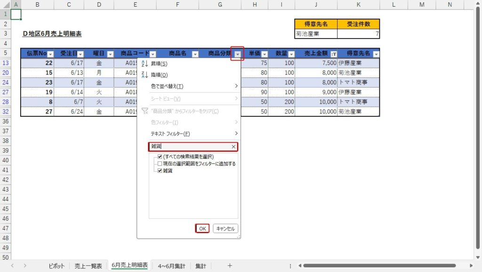Click the sort ascending (昇順) icon
The width and height of the screenshot is (482, 272).
pyautogui.click(x=145, y=64)
